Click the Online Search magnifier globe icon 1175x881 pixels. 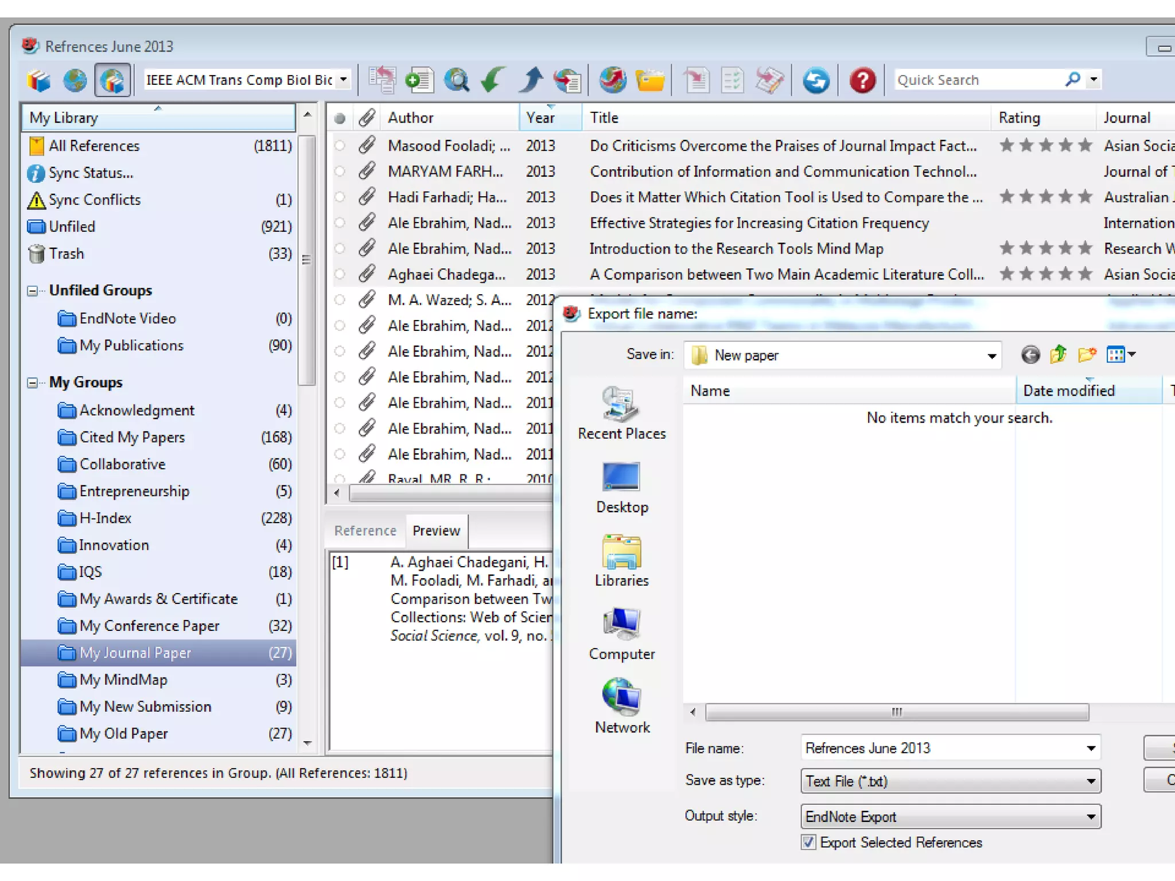point(456,80)
